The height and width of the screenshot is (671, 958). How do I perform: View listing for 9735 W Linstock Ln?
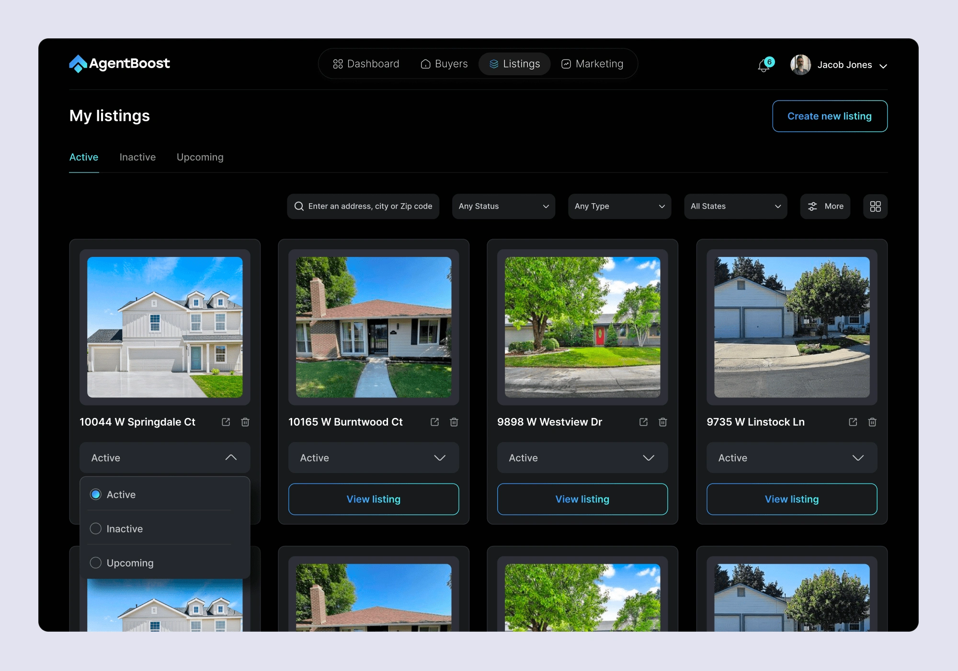pos(792,499)
